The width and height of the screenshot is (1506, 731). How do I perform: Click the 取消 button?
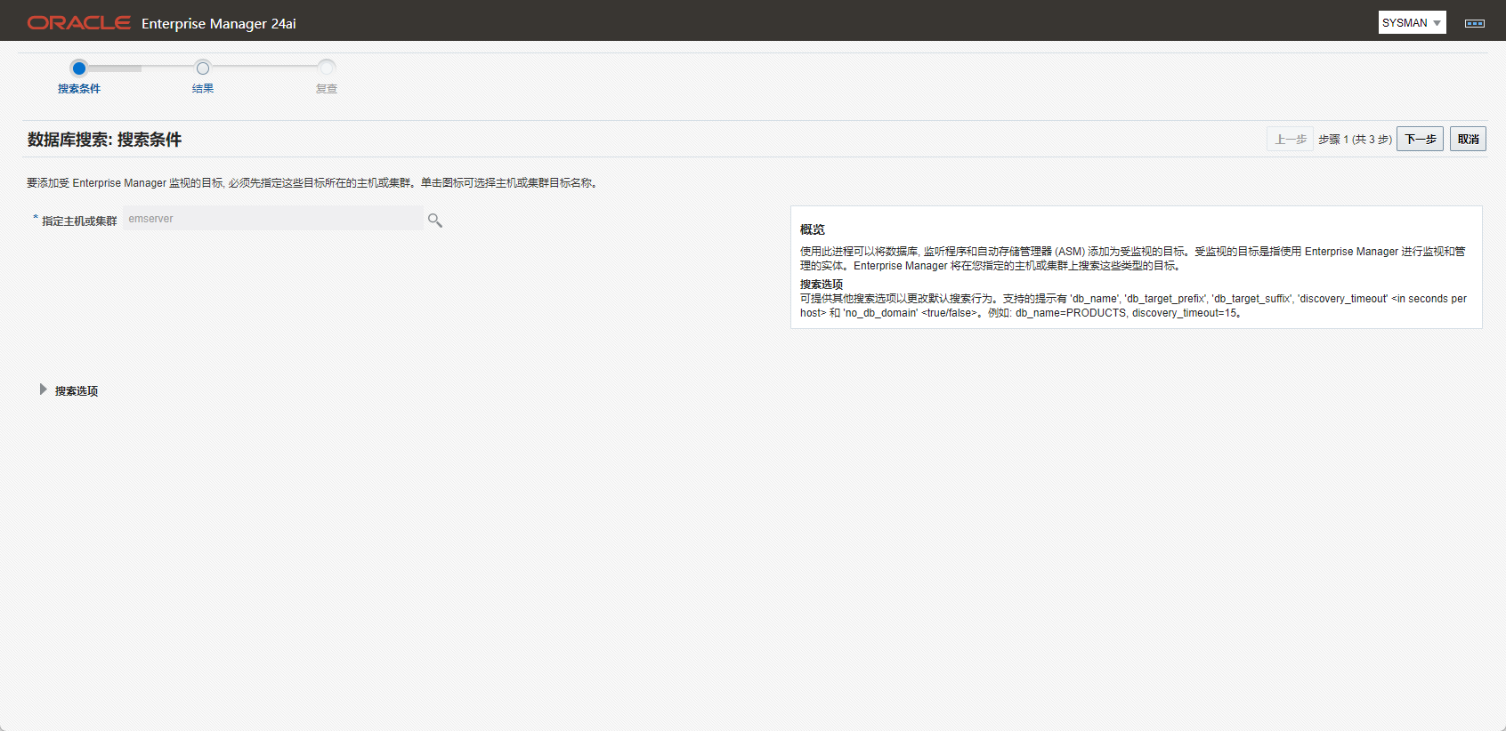1468,139
